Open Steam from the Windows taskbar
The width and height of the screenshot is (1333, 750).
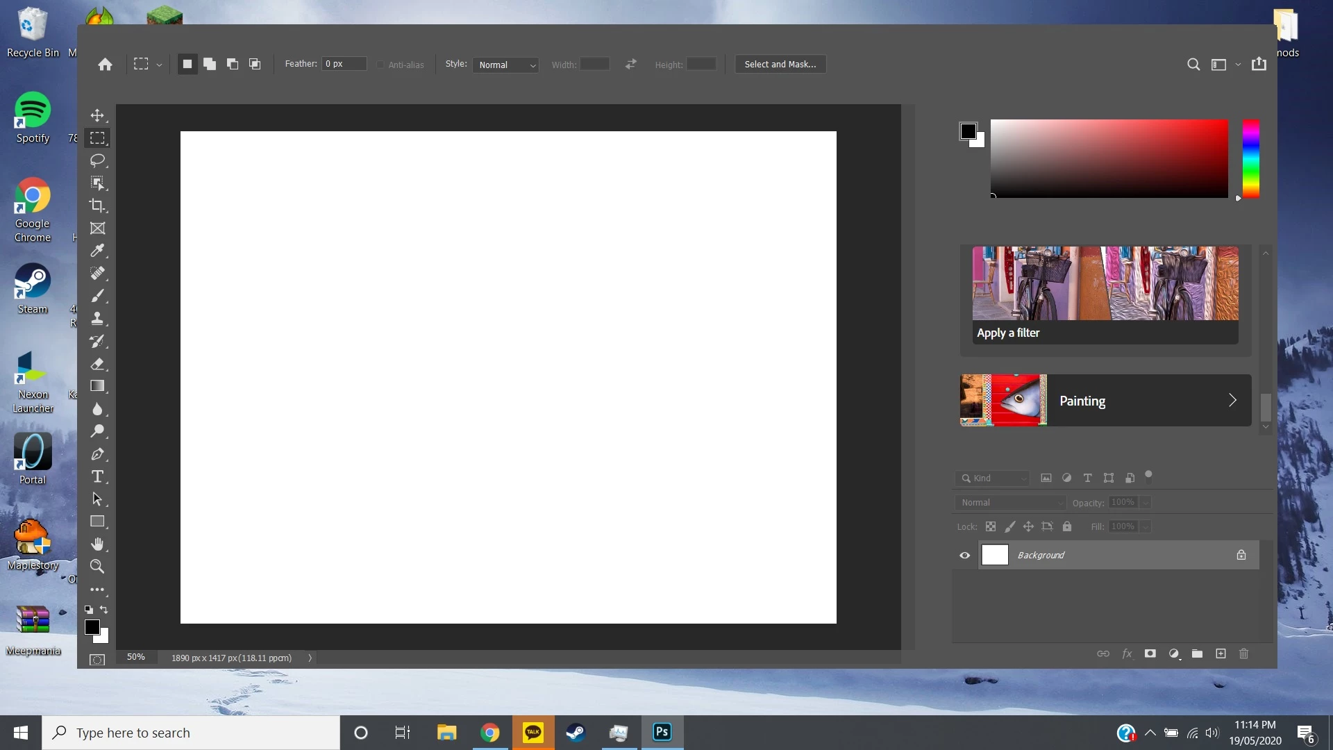point(576,733)
